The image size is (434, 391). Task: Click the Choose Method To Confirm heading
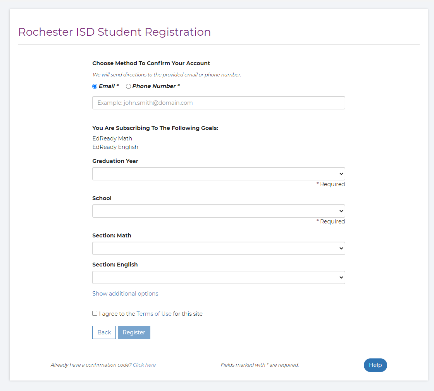[x=151, y=63]
